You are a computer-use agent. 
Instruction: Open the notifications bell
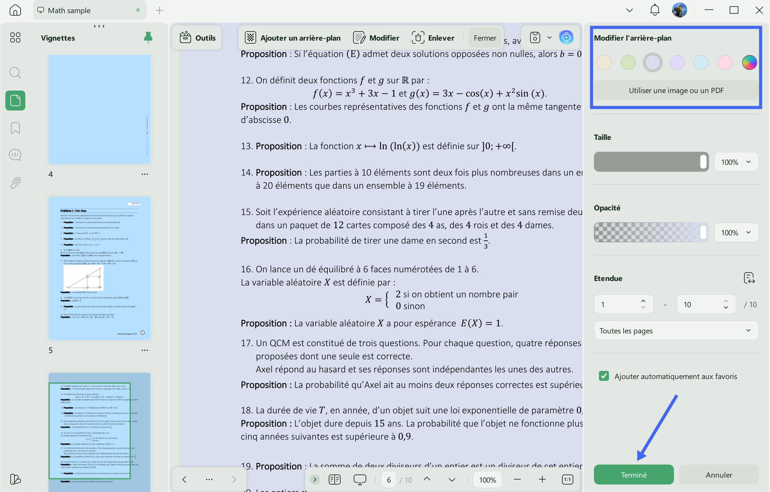655,10
